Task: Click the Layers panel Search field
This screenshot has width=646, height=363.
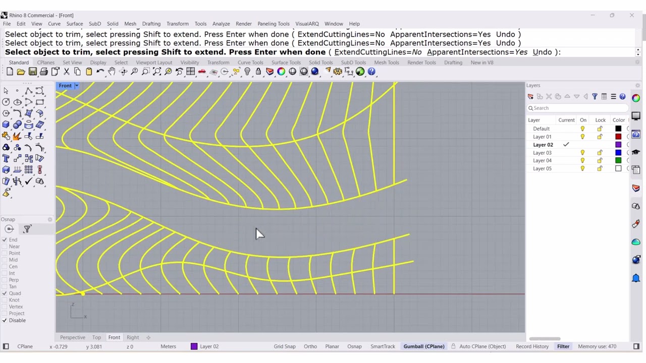Action: 578,108
